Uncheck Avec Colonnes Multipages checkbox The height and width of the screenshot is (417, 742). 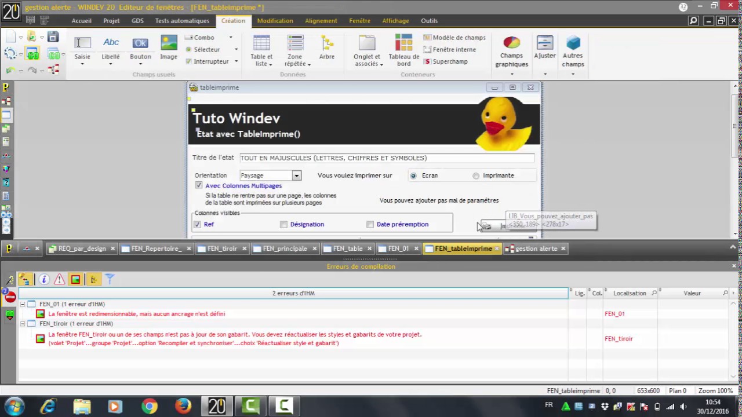(199, 185)
